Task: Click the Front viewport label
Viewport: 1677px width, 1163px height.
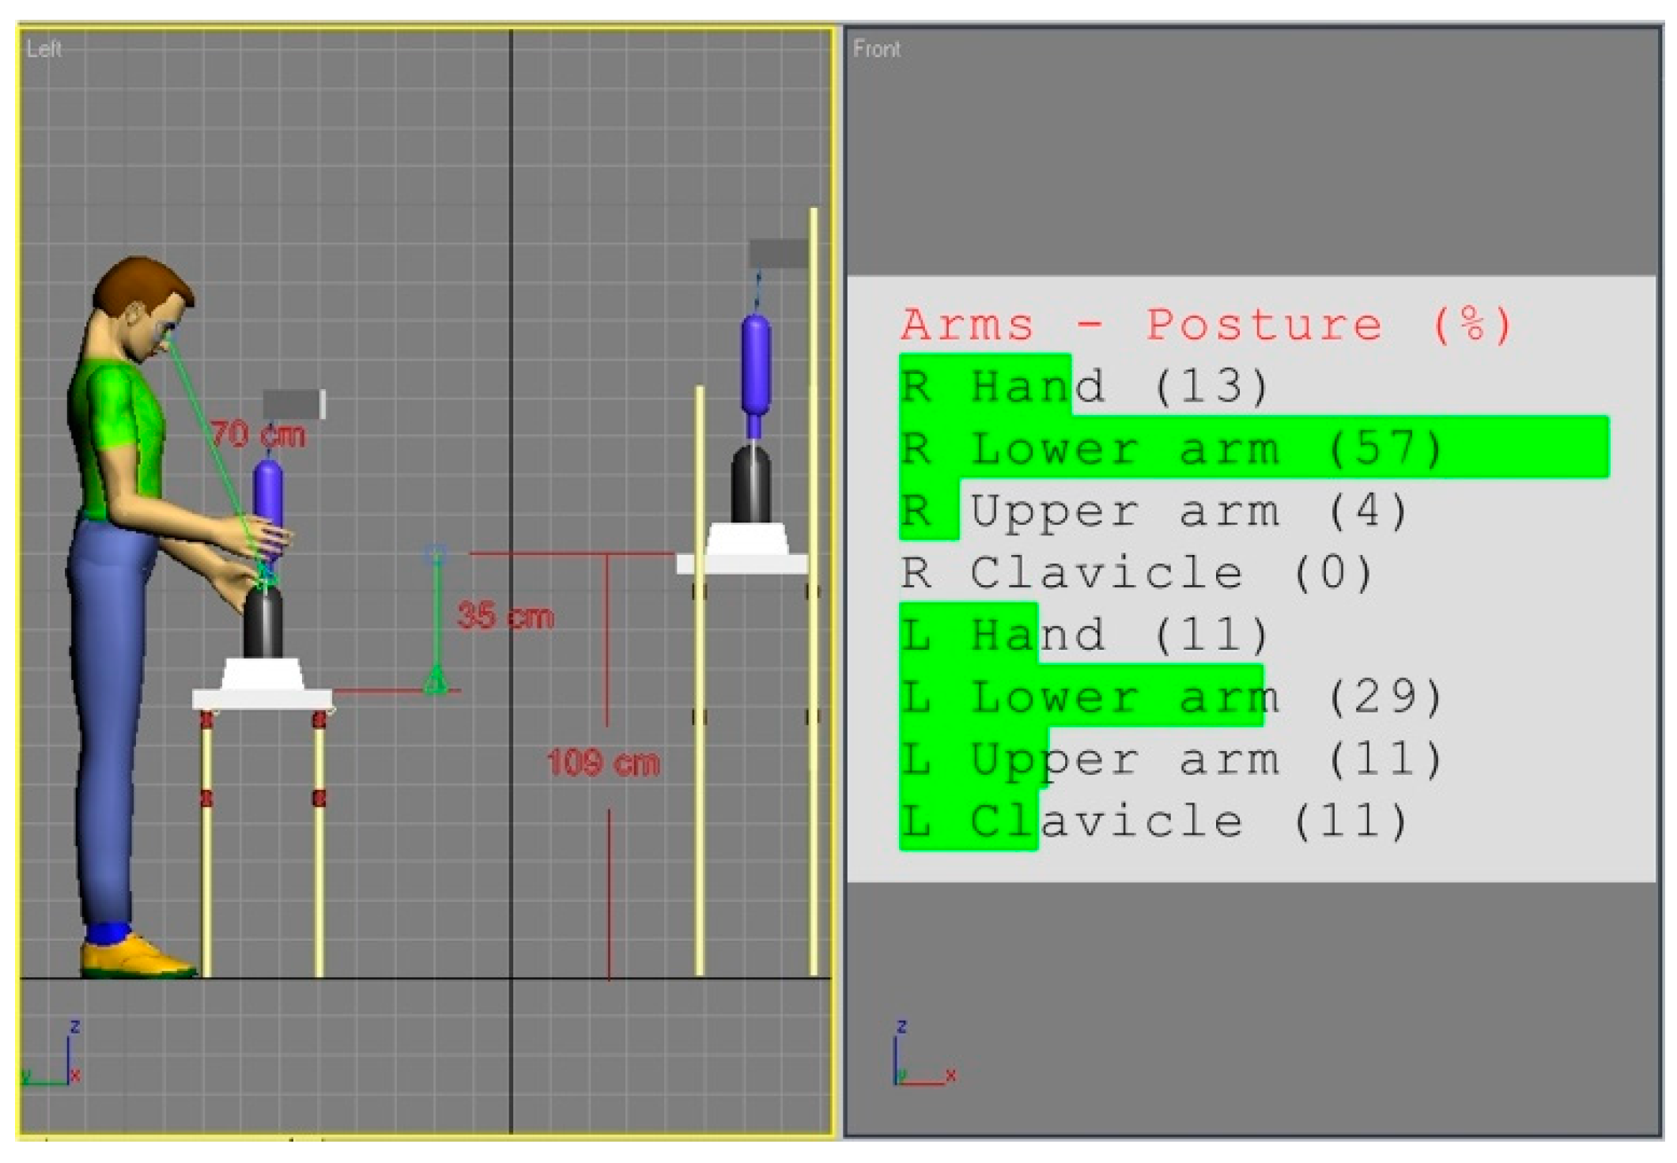Action: tap(876, 49)
